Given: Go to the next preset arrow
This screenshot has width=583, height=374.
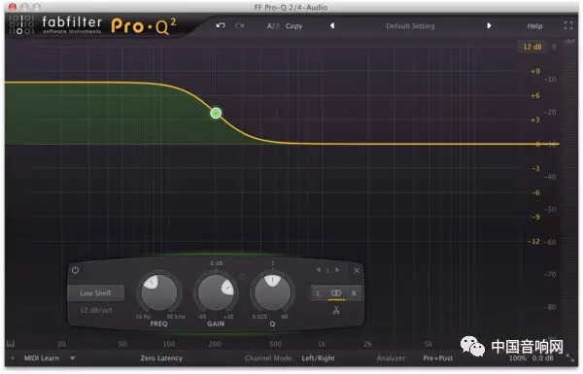Looking at the screenshot, I should [489, 26].
